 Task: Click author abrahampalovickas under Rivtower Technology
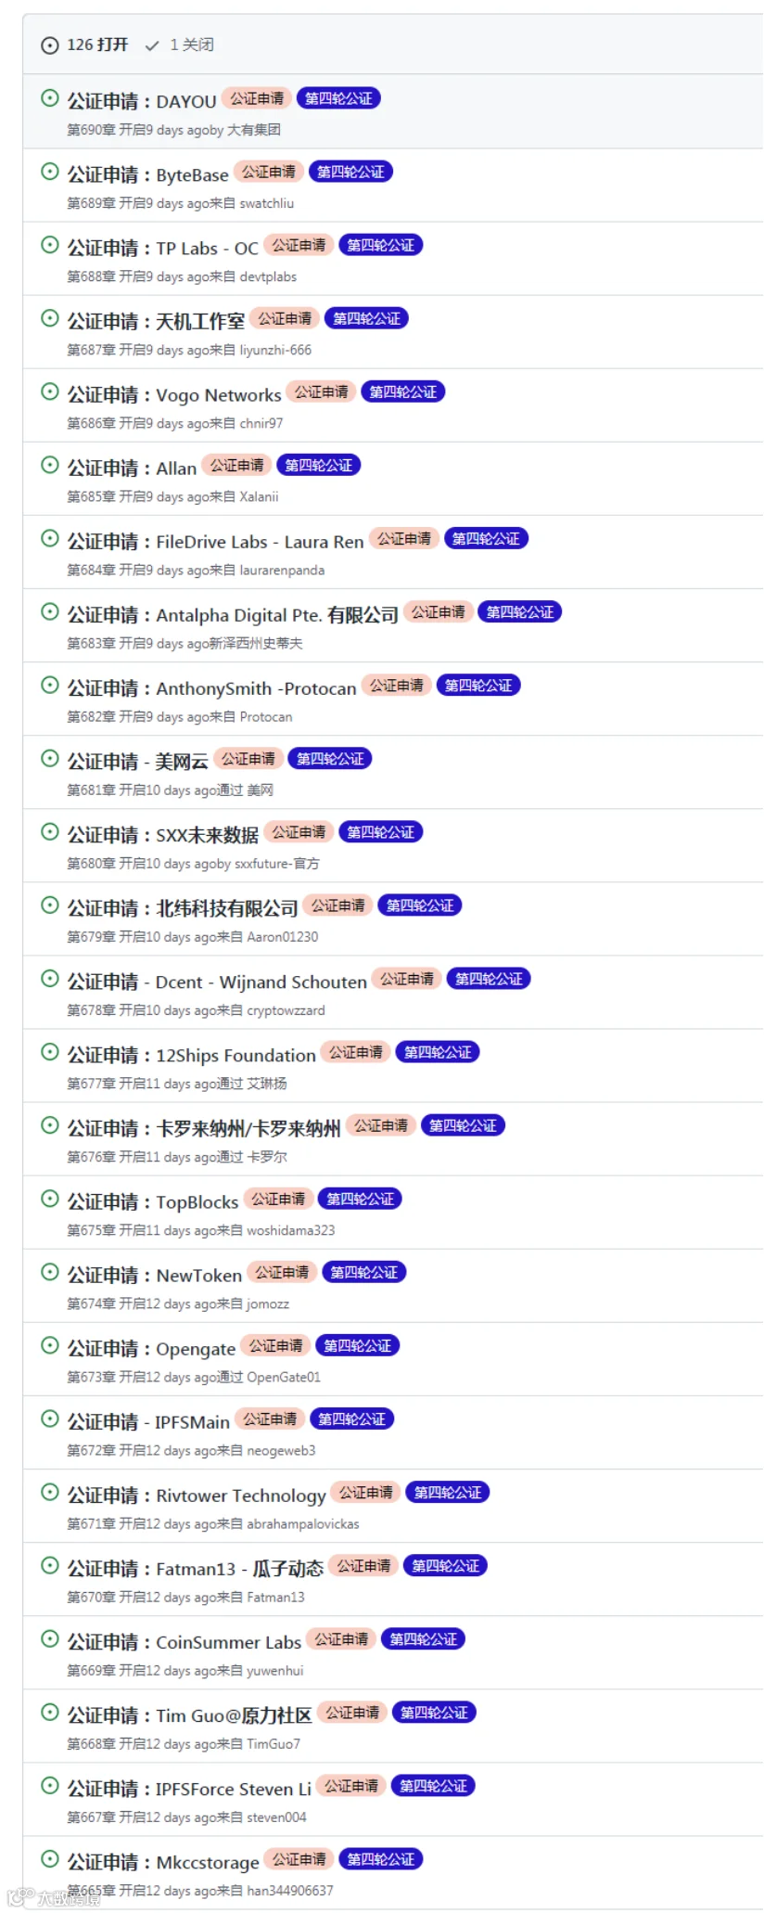[303, 1523]
